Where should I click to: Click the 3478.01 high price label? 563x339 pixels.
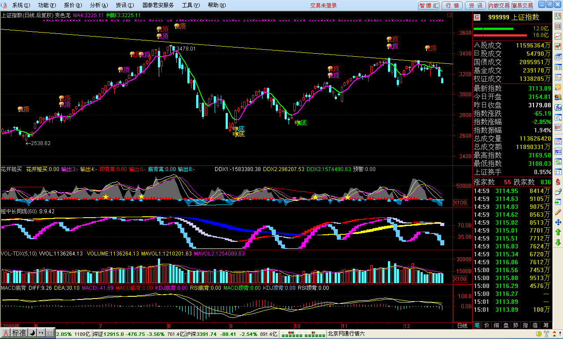tap(186, 49)
